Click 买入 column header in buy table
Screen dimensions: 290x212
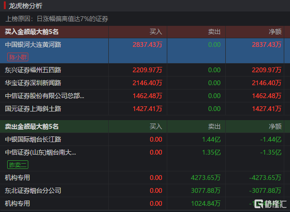[x=156, y=32]
